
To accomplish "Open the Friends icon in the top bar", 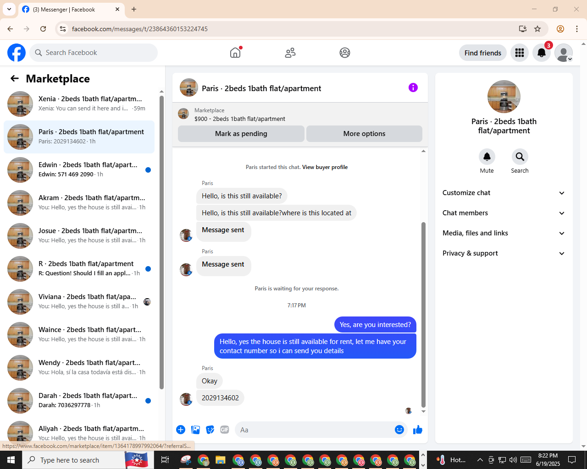I will pyautogui.click(x=290, y=53).
